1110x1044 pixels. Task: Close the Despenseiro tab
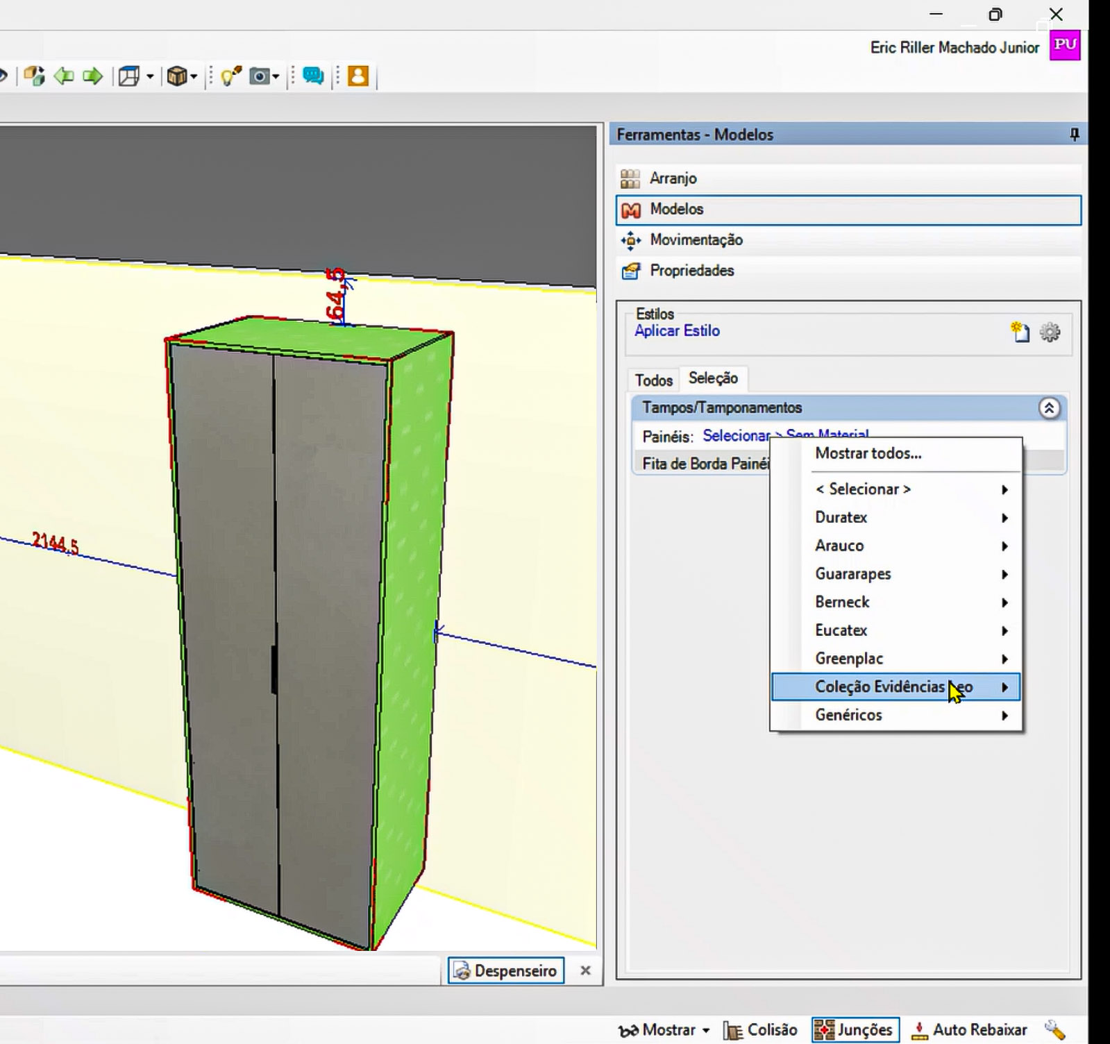point(585,970)
